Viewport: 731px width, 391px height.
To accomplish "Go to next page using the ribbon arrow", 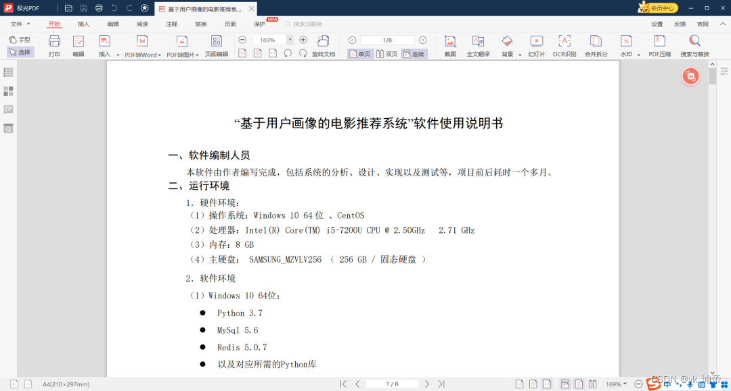I will click(x=422, y=40).
